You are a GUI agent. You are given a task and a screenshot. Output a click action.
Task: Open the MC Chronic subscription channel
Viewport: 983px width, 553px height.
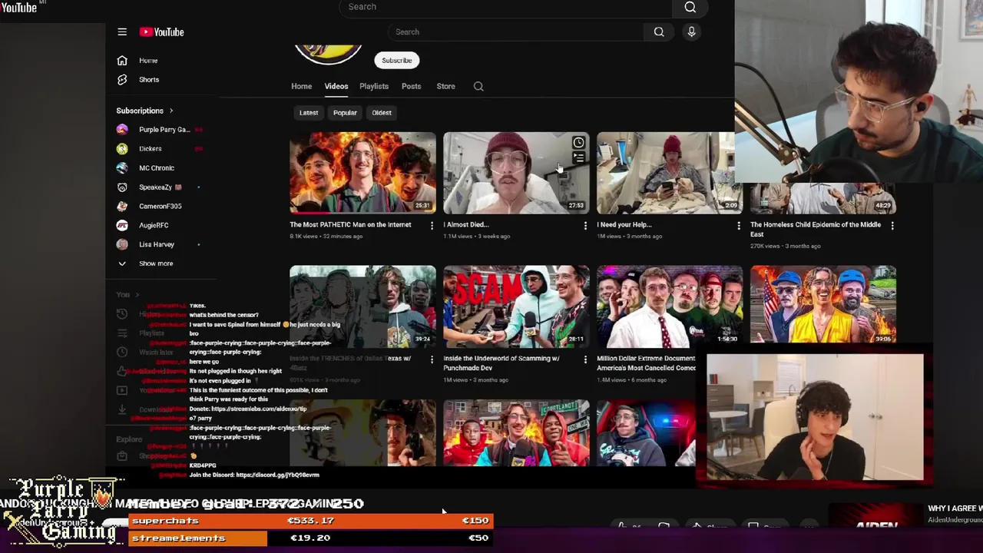[158, 168]
